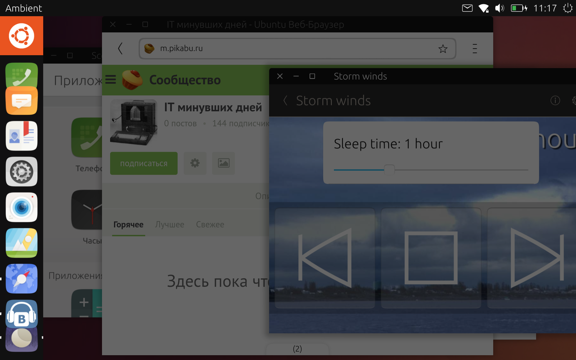Select the Свежее tab
The image size is (576, 360).
(210, 225)
